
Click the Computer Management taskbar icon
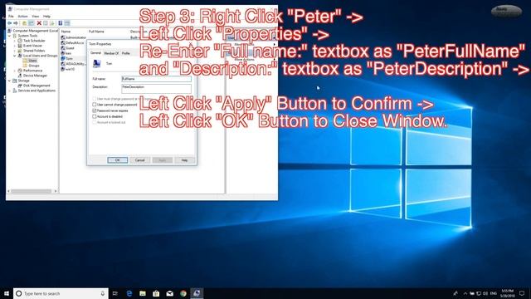(x=197, y=293)
